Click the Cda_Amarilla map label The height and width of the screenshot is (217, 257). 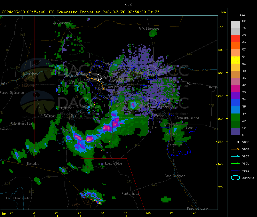click(x=21, y=123)
